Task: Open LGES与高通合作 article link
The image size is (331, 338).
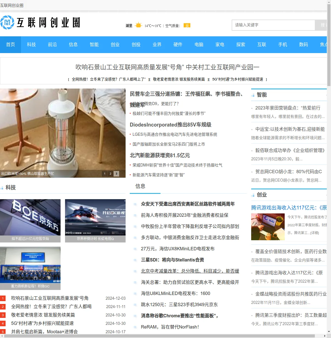Action: point(175,134)
